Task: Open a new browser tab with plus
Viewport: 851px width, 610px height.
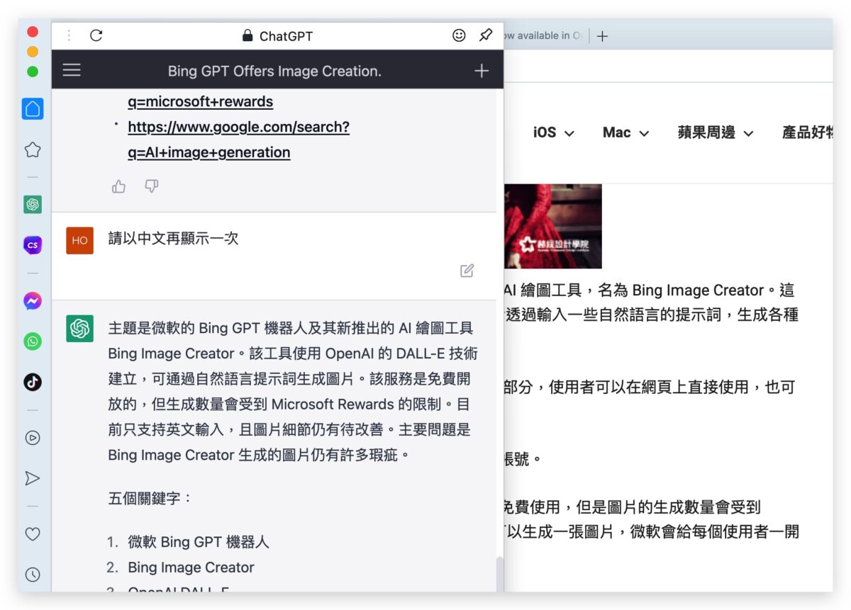Action: tap(602, 36)
